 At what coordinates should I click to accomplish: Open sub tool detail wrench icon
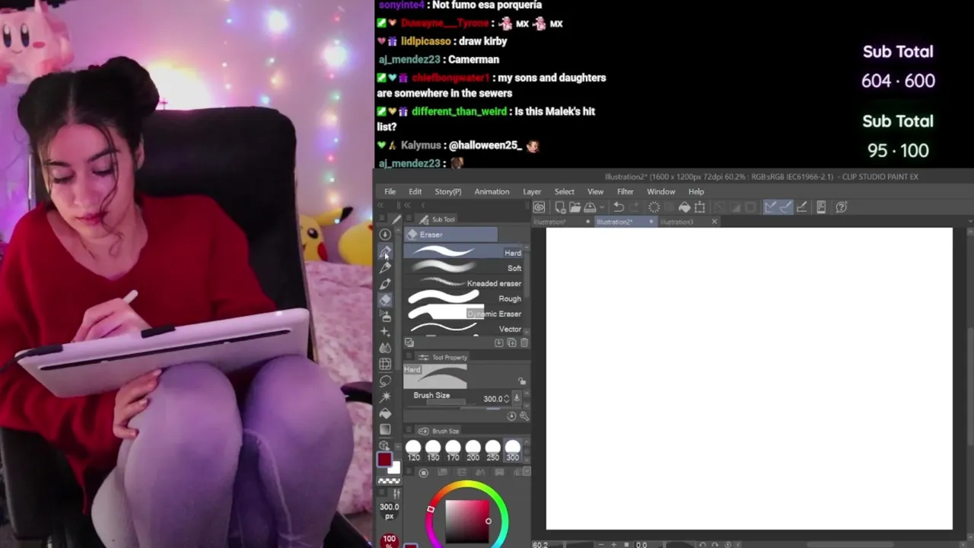click(524, 416)
